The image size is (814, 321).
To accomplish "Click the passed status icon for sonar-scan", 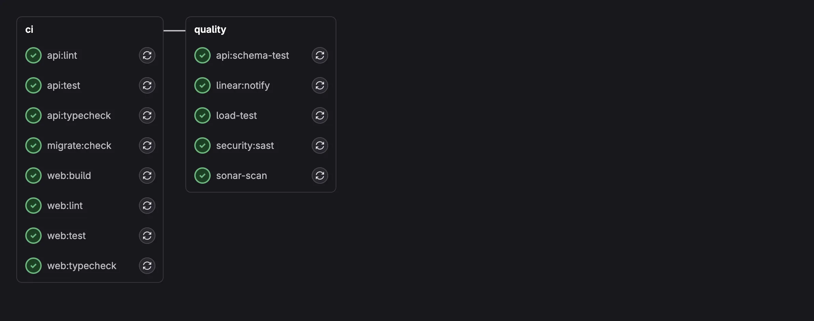I will pos(202,176).
